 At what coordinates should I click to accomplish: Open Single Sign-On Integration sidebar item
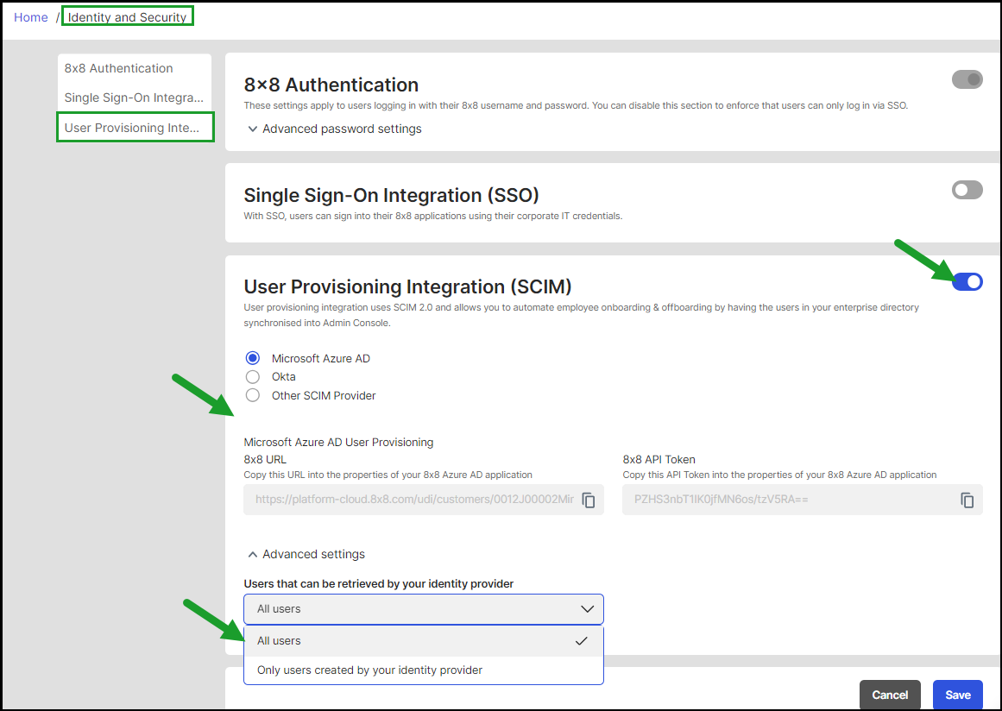click(x=134, y=98)
